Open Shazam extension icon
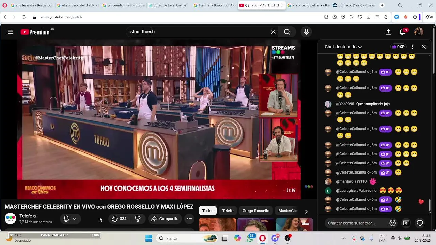 (x=396, y=17)
